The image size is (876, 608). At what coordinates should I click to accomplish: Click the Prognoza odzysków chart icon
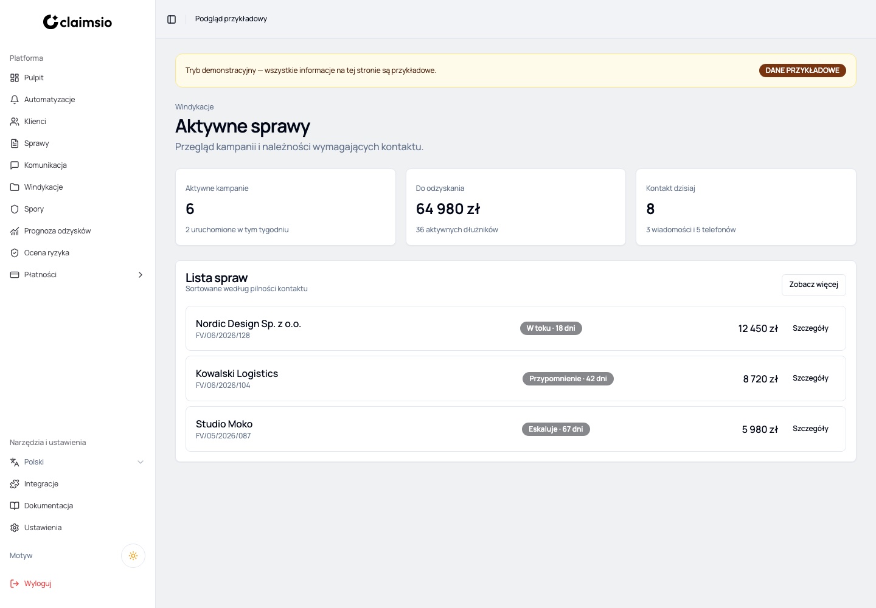click(x=15, y=231)
